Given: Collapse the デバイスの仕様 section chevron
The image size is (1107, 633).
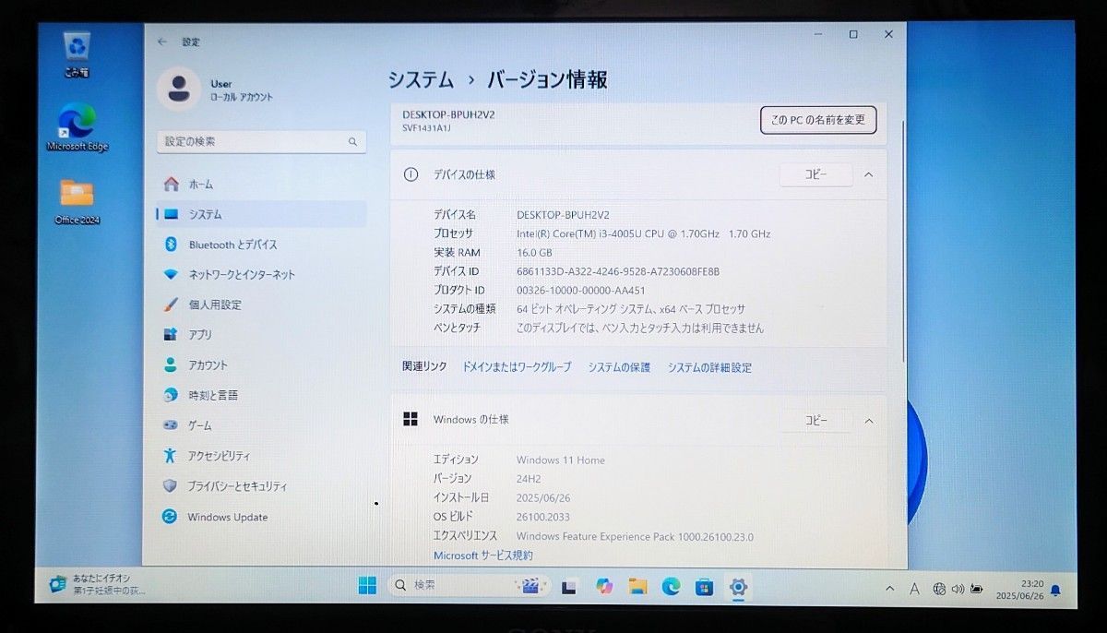Looking at the screenshot, I should pyautogui.click(x=868, y=174).
